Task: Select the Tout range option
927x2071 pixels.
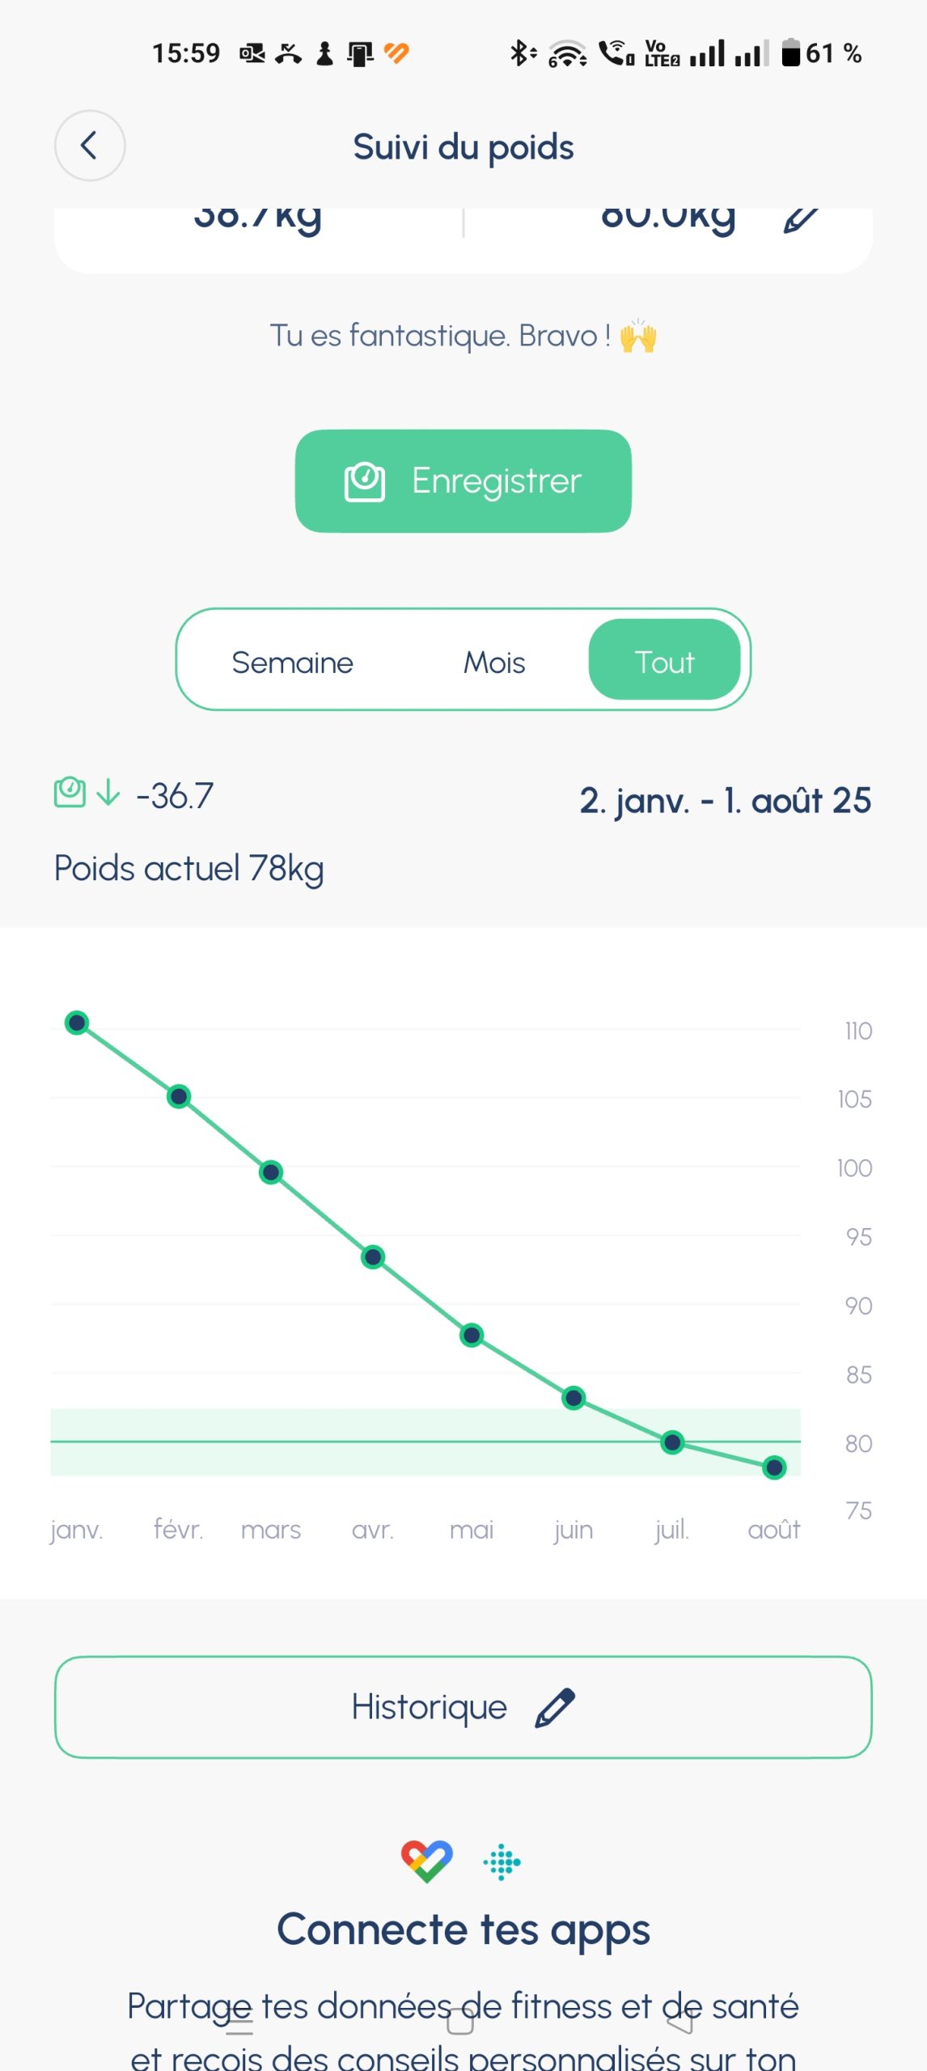Action: pyautogui.click(x=665, y=660)
